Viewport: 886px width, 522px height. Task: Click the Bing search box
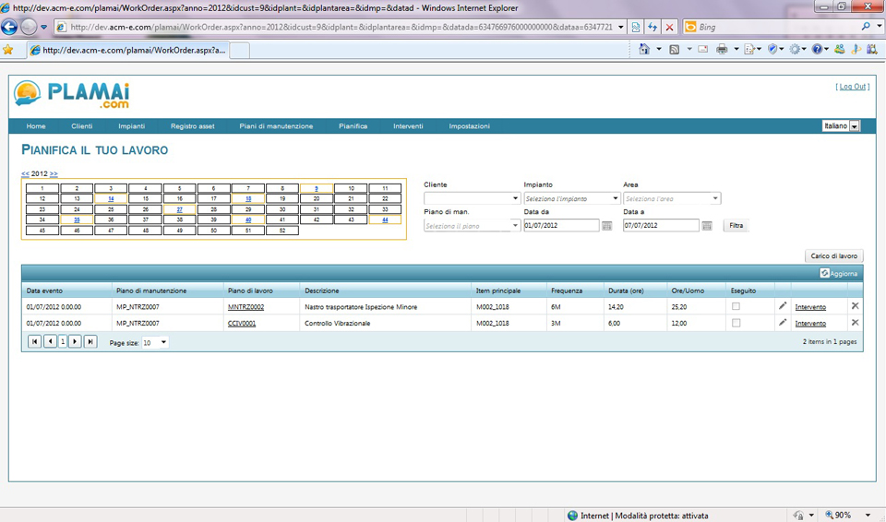[x=778, y=27]
